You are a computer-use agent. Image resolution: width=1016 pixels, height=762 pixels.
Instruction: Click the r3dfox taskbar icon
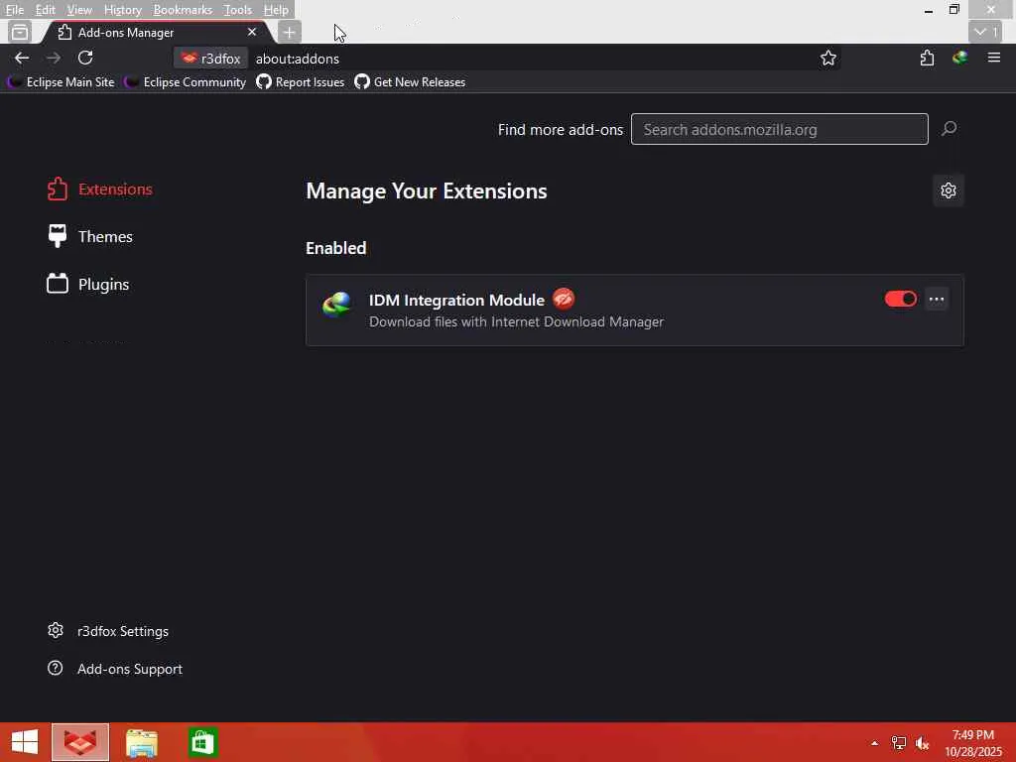[x=80, y=742]
